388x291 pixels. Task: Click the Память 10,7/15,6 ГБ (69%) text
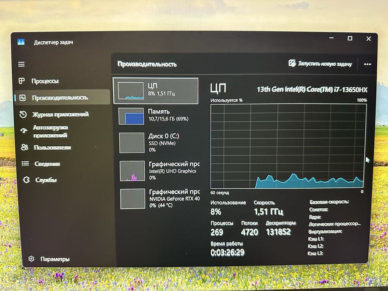click(168, 119)
